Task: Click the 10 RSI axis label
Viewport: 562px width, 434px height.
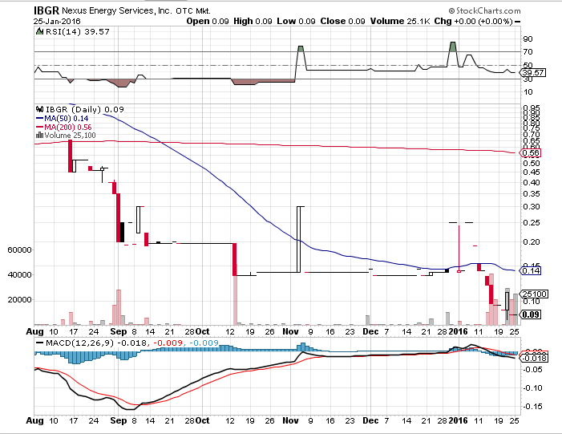Action: point(528,92)
